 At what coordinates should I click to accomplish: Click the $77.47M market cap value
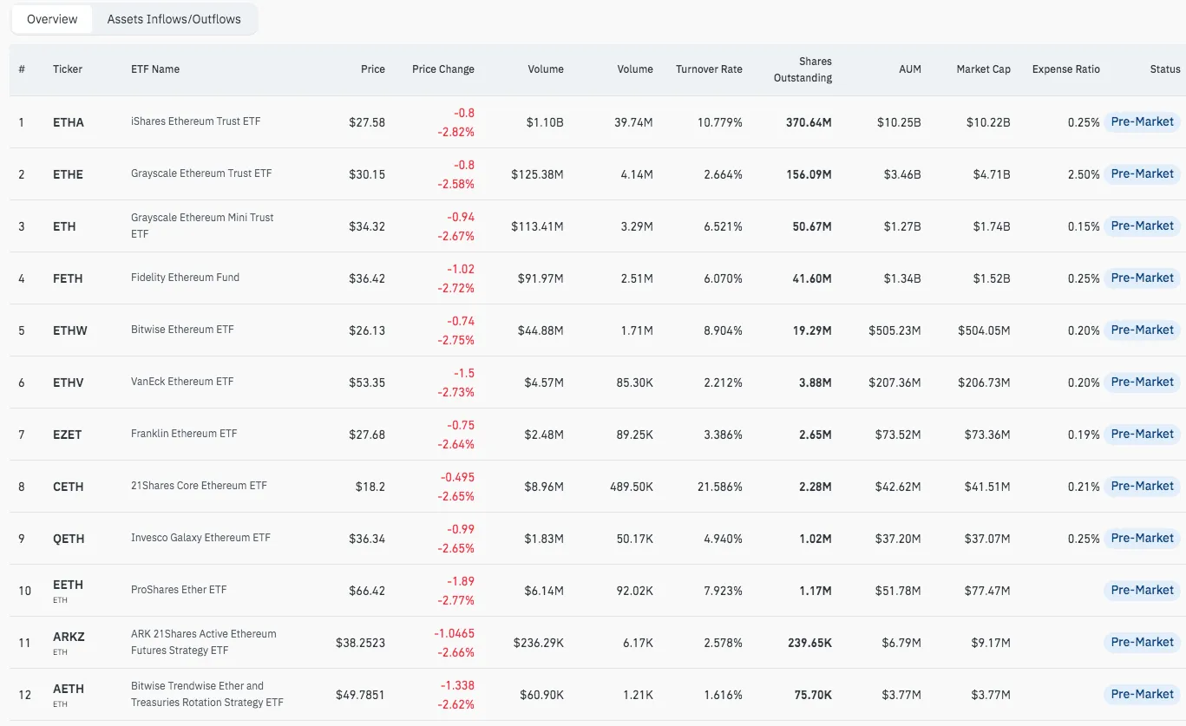[x=987, y=591]
